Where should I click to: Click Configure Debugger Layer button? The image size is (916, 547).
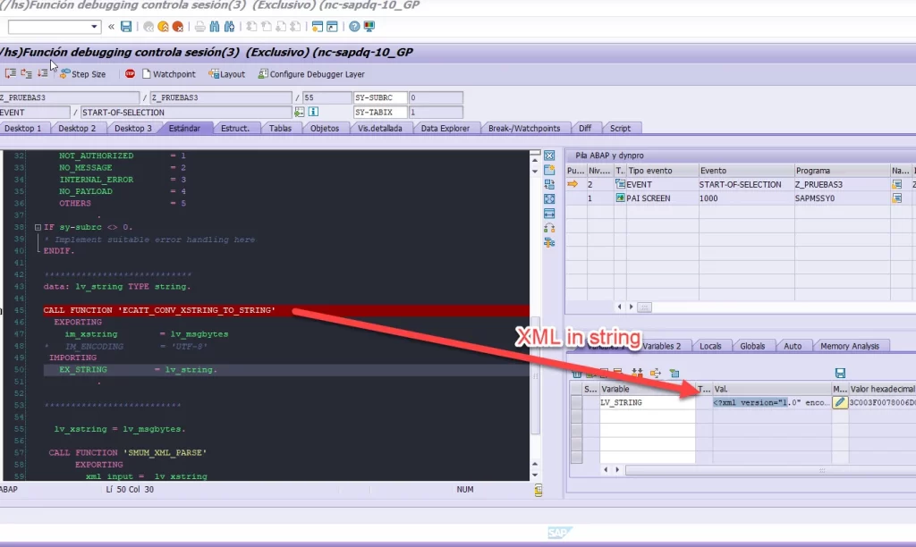(x=311, y=74)
